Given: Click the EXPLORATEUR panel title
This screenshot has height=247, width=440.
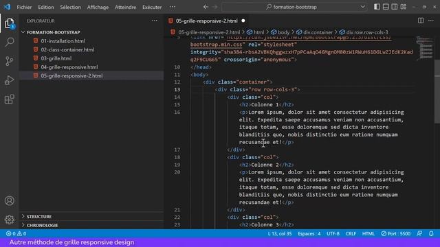Looking at the screenshot, I should point(41,21).
